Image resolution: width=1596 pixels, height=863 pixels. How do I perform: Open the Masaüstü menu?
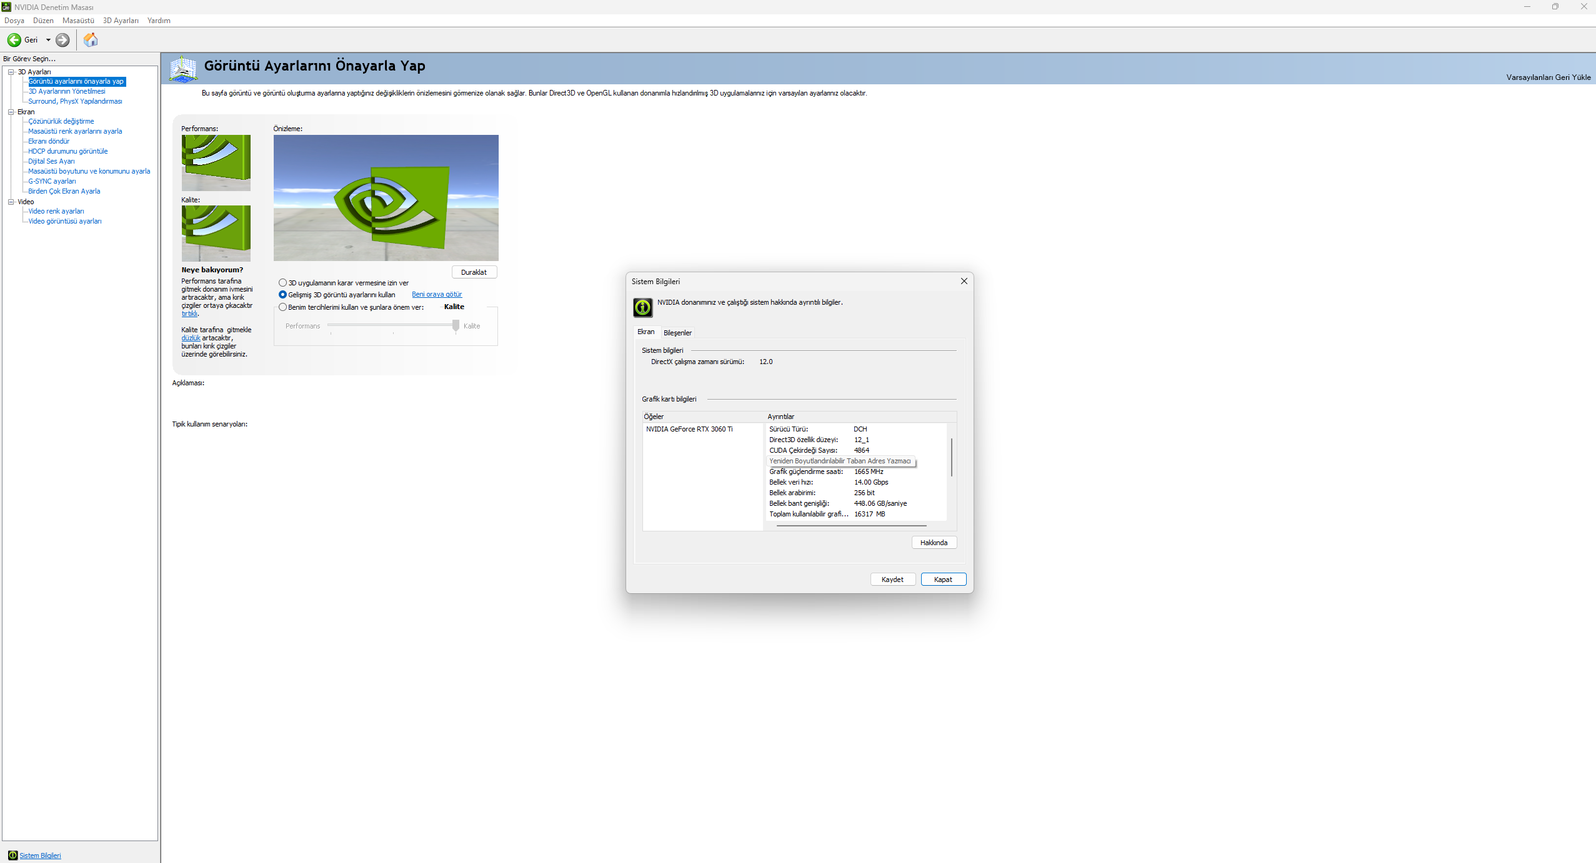[x=78, y=21]
